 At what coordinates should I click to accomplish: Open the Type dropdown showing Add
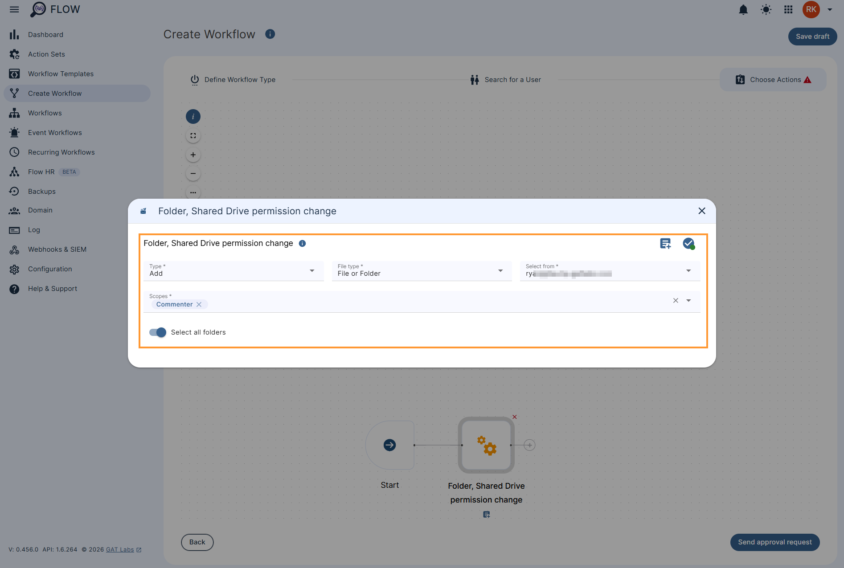[234, 271]
